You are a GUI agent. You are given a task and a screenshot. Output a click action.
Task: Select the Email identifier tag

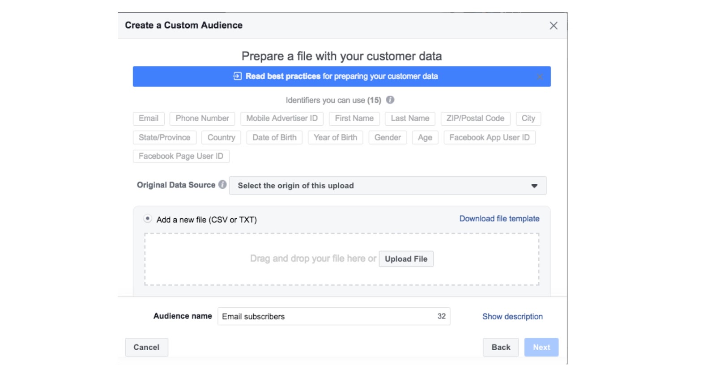(149, 119)
